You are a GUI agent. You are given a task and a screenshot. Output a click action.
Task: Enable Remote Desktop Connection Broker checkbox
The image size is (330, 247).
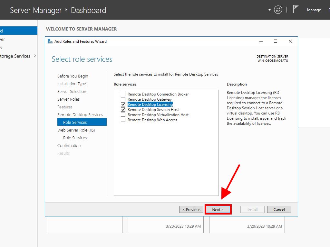[x=123, y=94]
